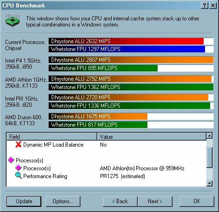Screen dimensions: 219x212
Task: Click the diamond icon of the Processor(s) group heading
Action: pos(11,160)
